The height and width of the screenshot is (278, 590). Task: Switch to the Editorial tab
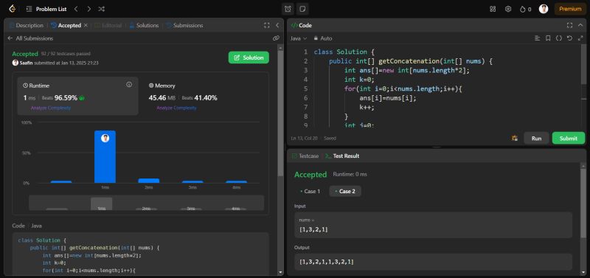pyautogui.click(x=108, y=26)
